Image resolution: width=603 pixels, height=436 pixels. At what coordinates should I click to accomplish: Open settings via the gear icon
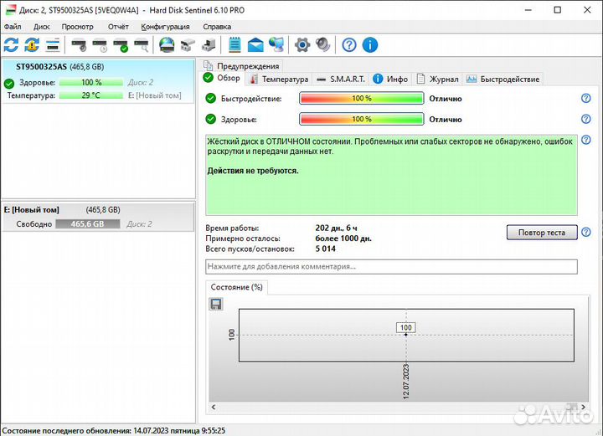coord(302,45)
